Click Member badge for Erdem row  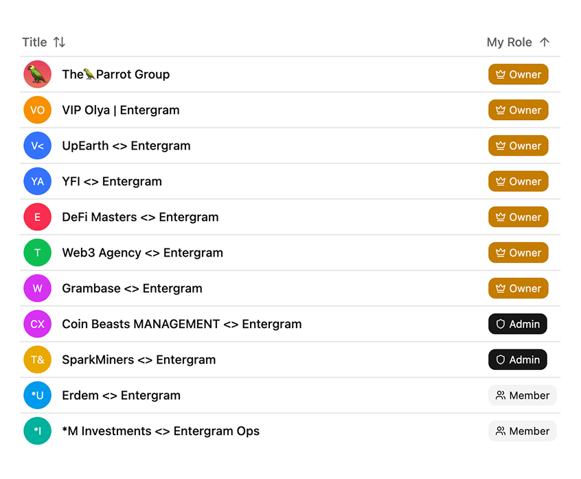click(x=523, y=395)
